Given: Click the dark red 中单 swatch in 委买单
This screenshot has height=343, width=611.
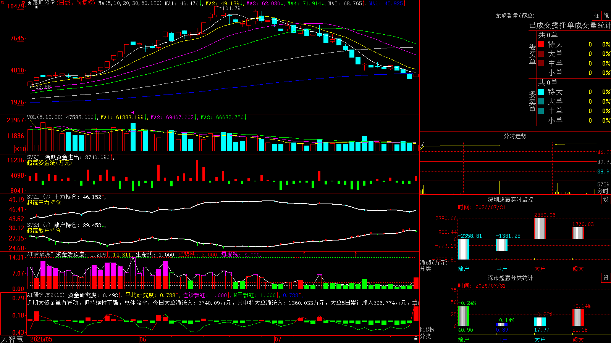Looking at the screenshot, I should click(x=541, y=63).
